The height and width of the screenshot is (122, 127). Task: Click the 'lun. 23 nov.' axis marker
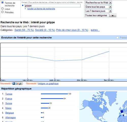tap(109, 80)
